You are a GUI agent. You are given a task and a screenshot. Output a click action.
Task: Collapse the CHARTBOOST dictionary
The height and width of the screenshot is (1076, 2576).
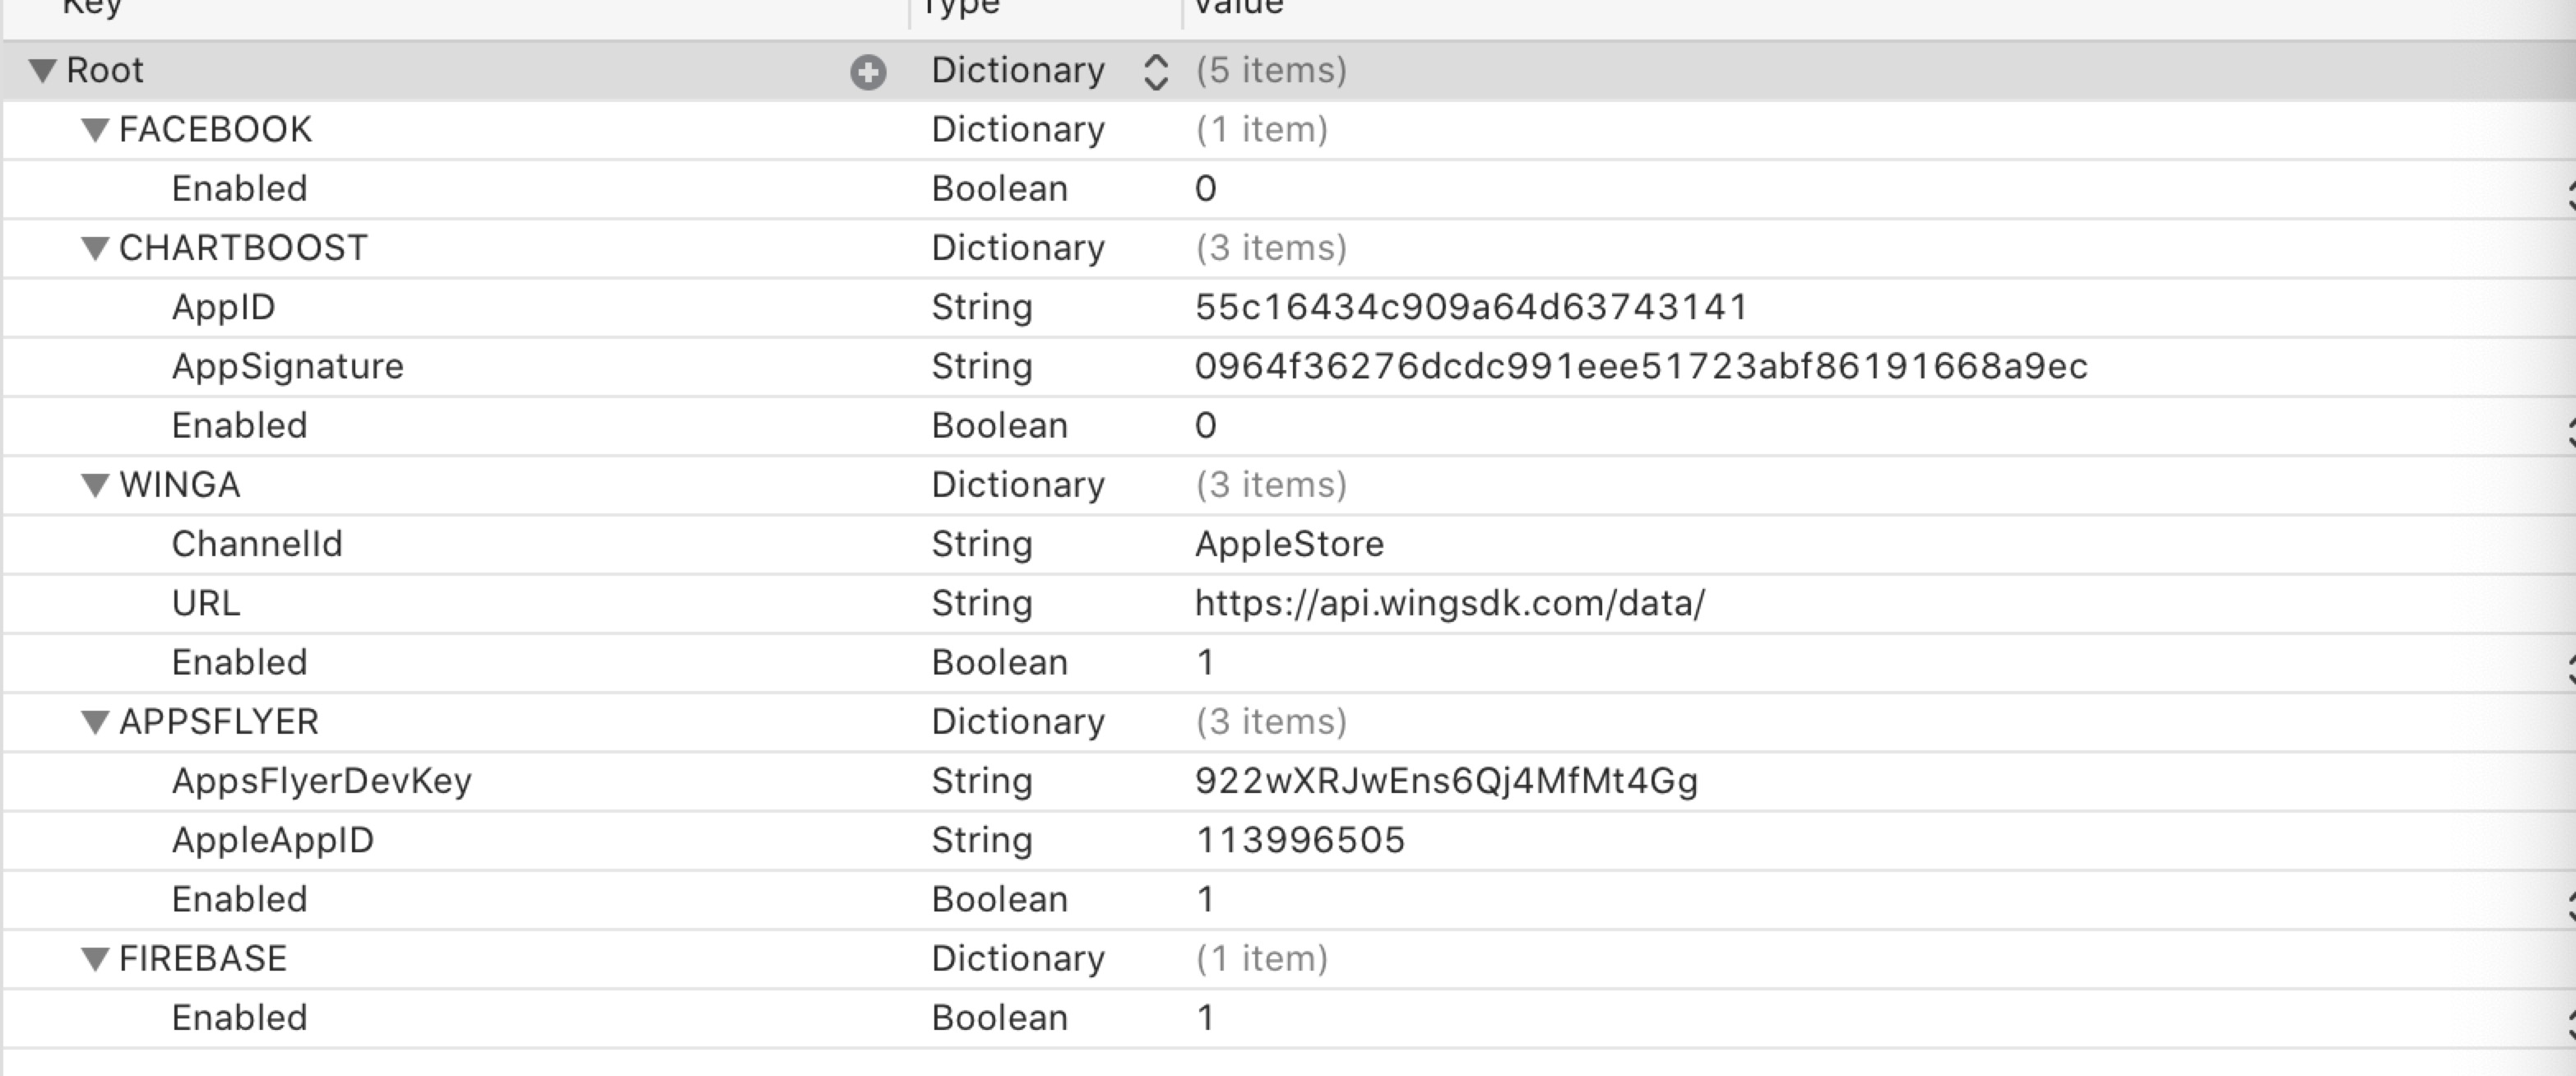click(x=95, y=248)
